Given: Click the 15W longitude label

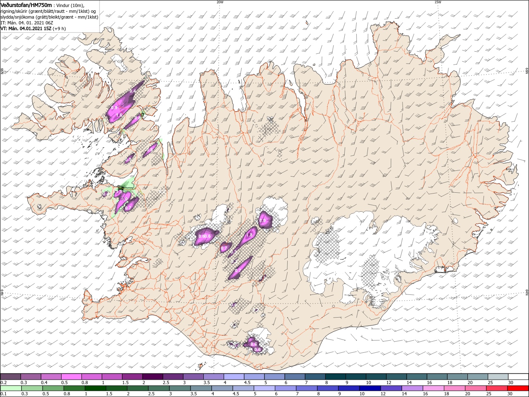Looking at the screenshot, I should 438,2.
